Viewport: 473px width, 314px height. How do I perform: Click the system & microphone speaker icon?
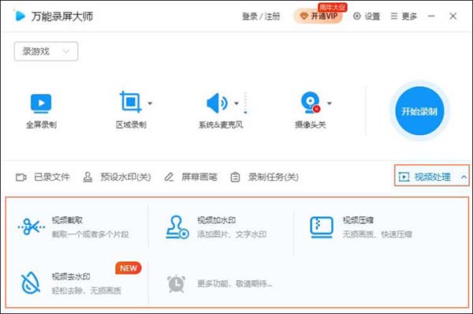tap(217, 103)
